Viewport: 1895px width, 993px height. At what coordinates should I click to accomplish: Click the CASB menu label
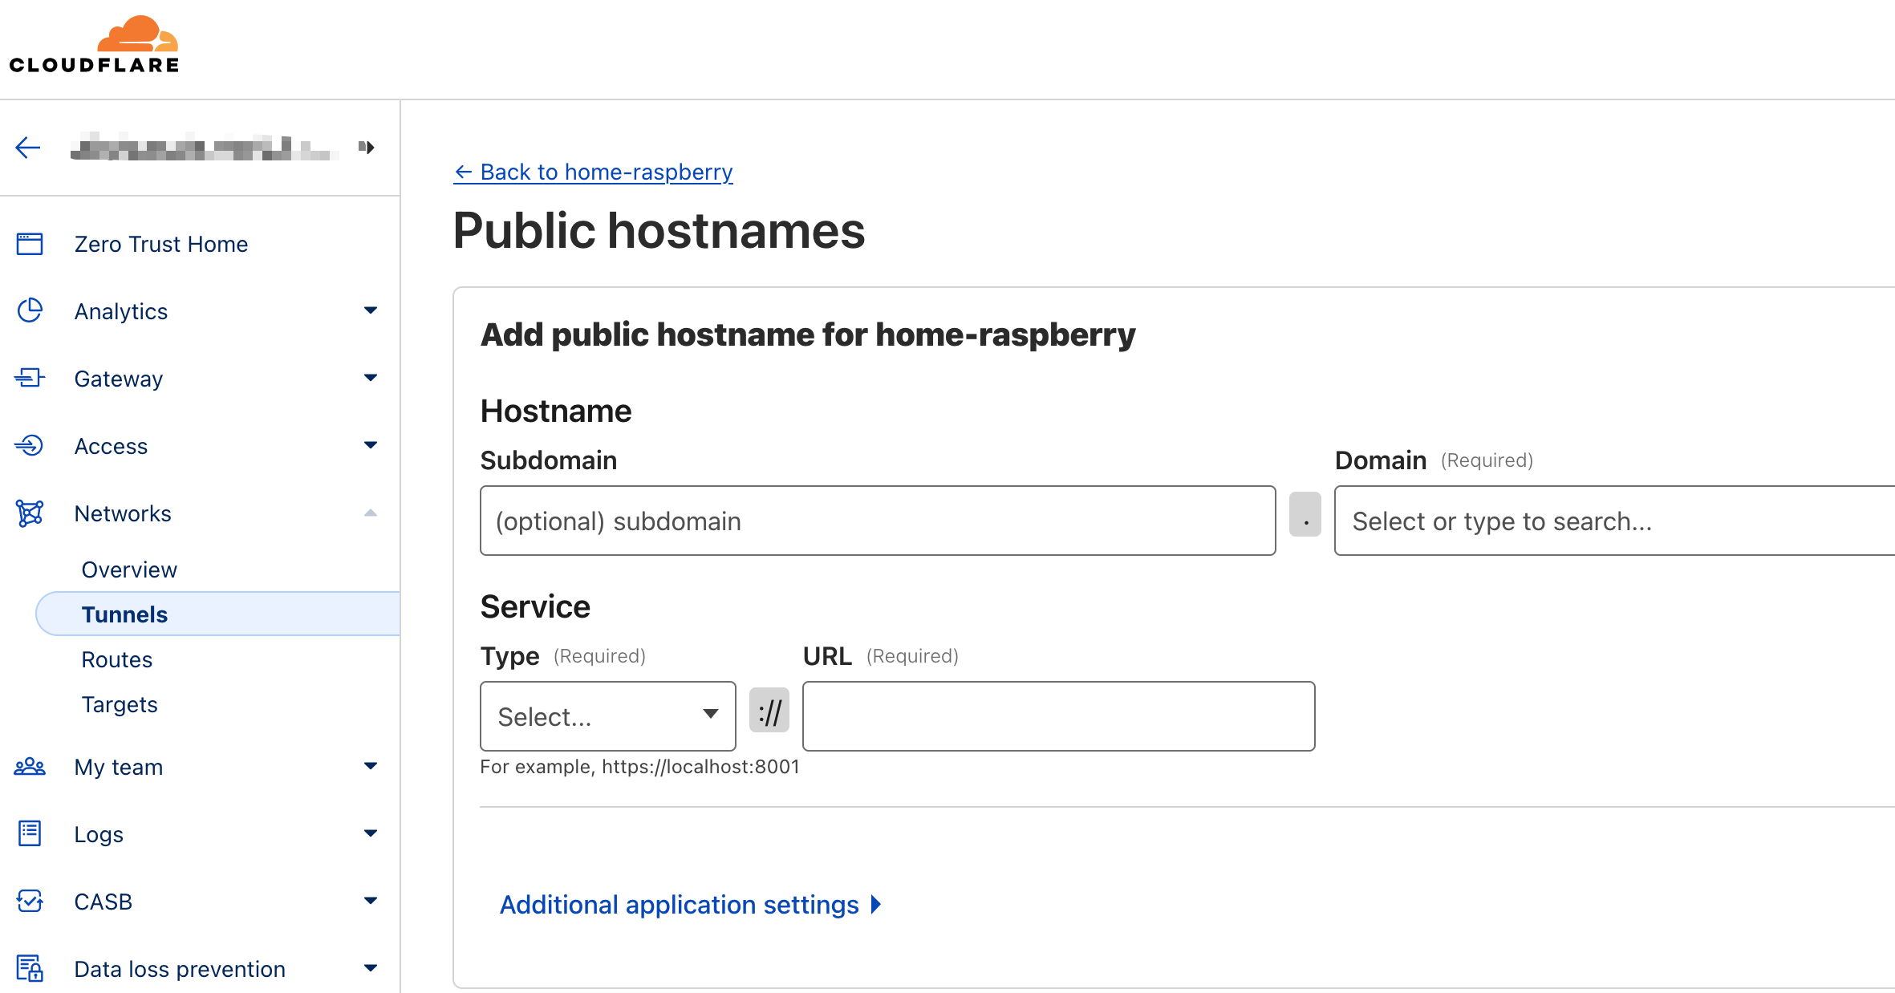tap(103, 902)
